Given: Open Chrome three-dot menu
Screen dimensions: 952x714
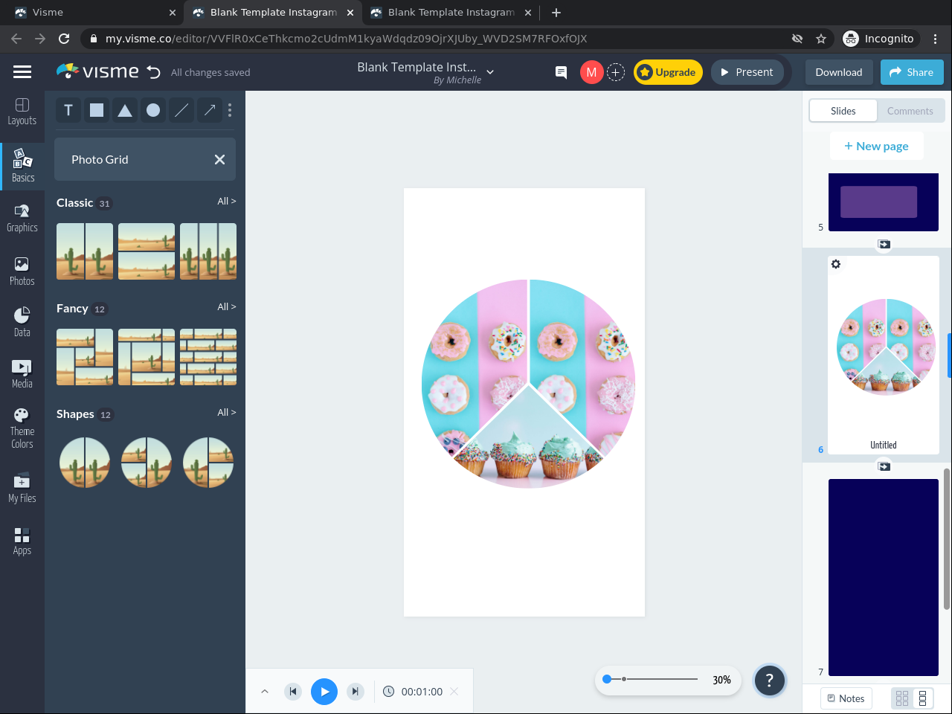Looking at the screenshot, I should 936,39.
